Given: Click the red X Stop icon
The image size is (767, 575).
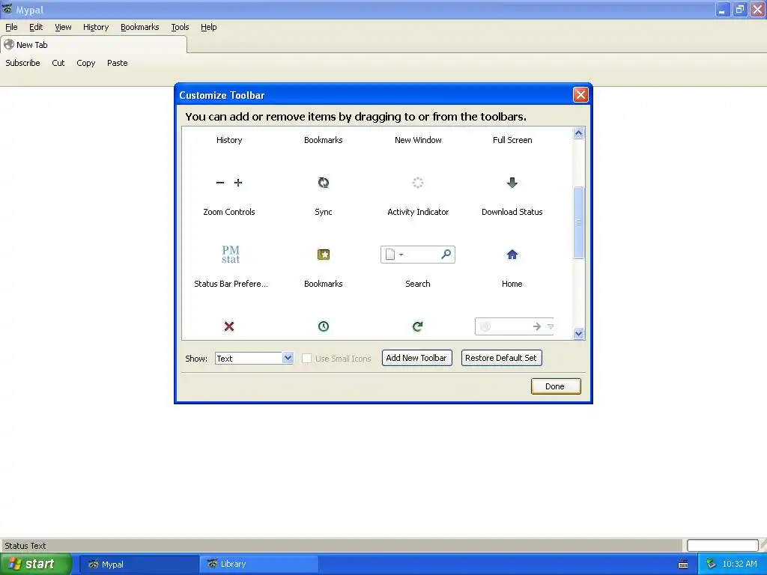Looking at the screenshot, I should coord(229,326).
